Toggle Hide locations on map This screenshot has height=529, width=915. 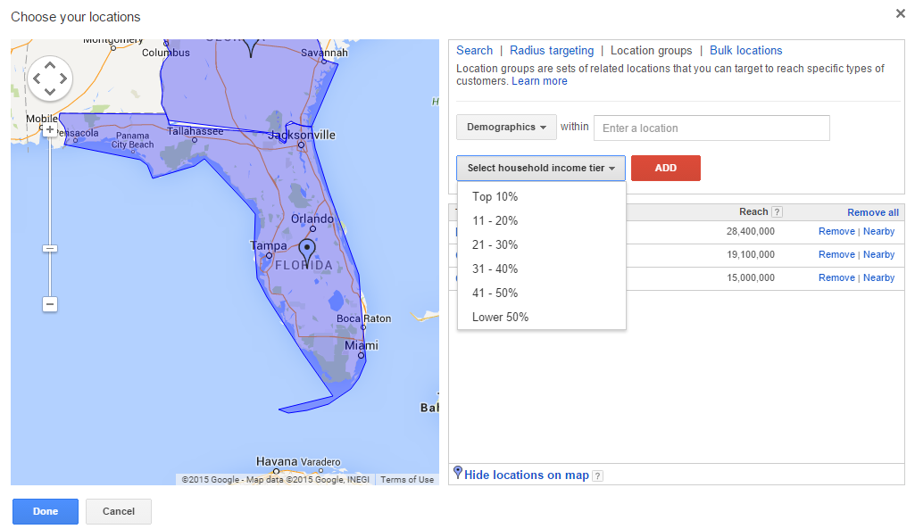pos(527,475)
